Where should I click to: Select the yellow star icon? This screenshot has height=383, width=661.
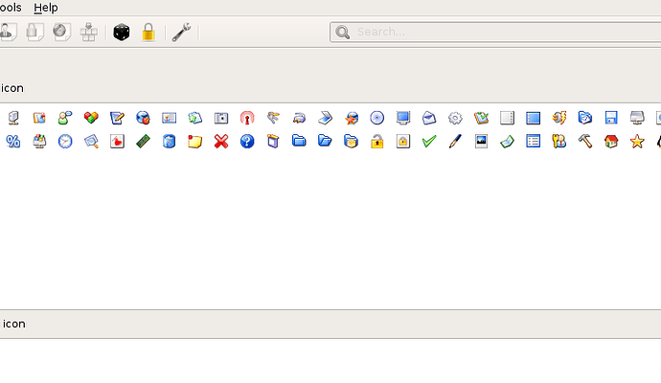point(637,142)
